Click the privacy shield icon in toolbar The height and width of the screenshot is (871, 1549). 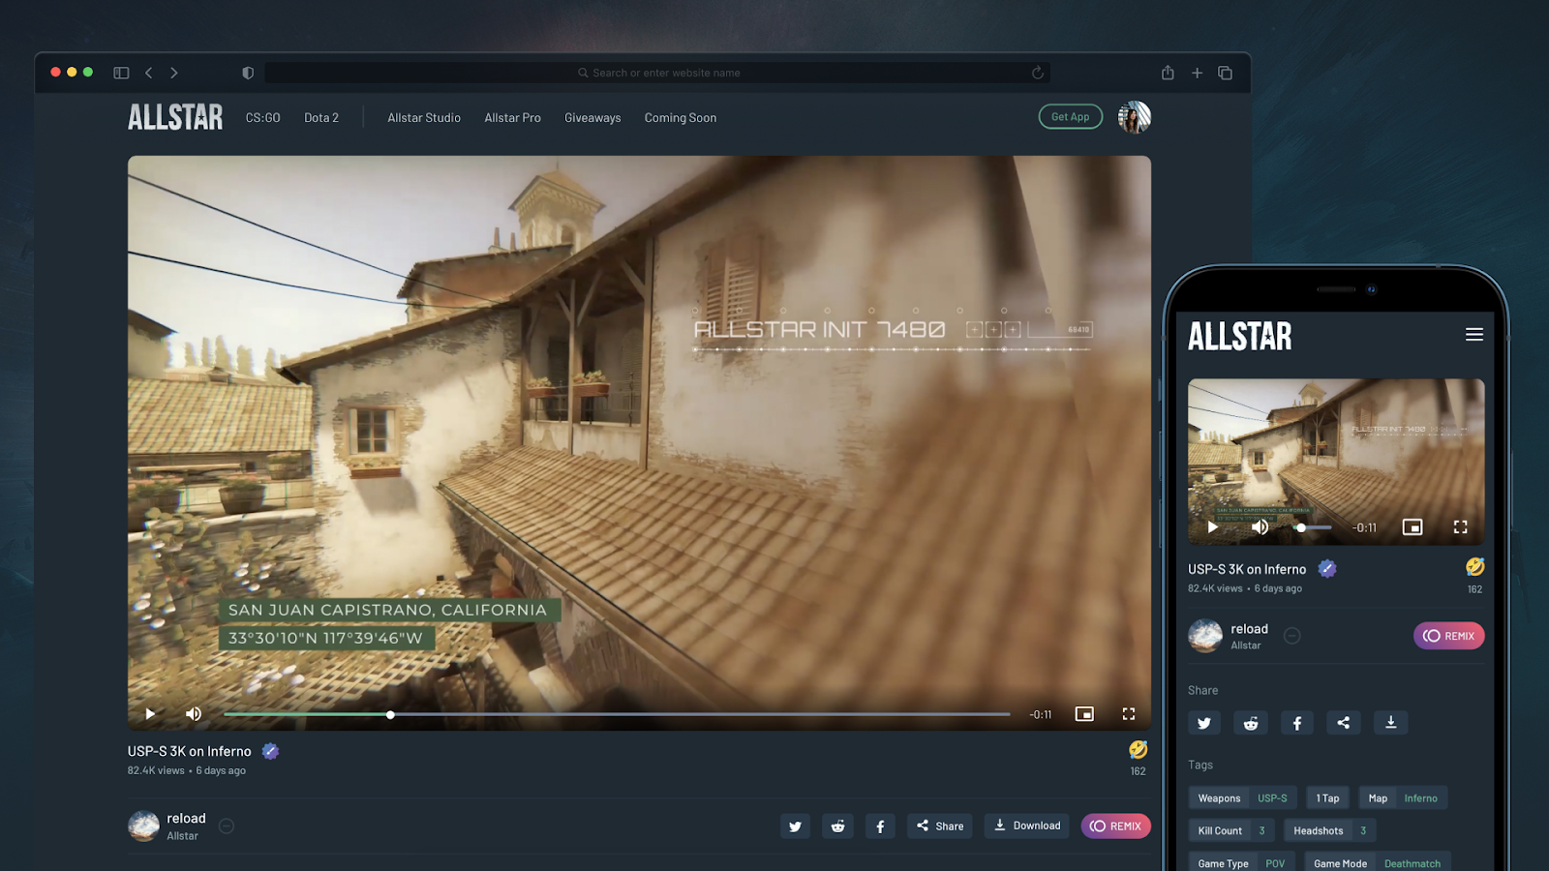click(x=248, y=73)
